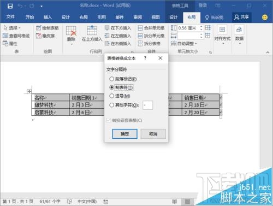Click 拆分单元格 split cells
Image resolution: width=273 pixels, height=206 pixels.
point(151,36)
